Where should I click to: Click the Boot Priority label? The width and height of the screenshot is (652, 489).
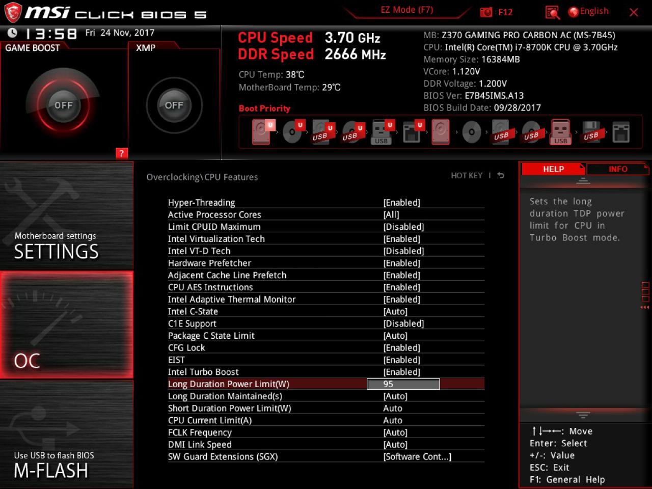point(264,108)
